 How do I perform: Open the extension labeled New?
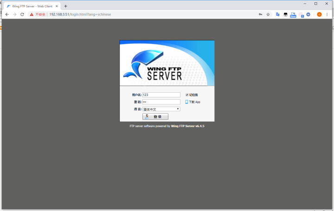point(293,15)
